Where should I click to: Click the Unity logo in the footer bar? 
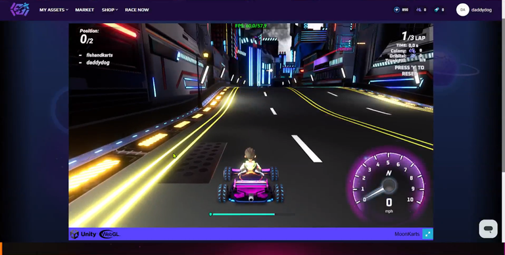(x=83, y=234)
